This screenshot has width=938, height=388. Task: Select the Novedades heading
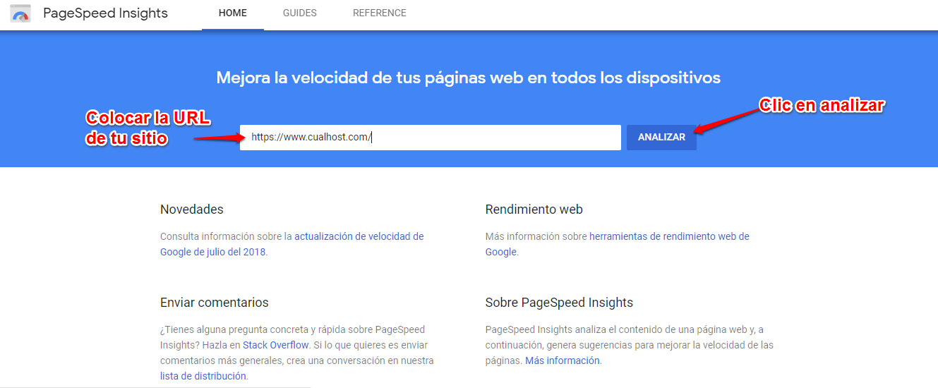pyautogui.click(x=192, y=210)
